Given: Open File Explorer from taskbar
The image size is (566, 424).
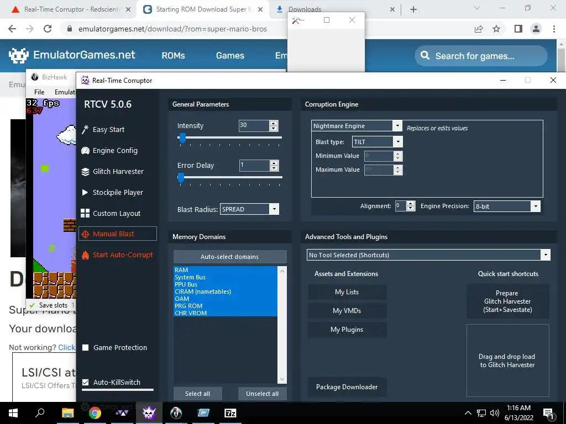Looking at the screenshot, I should [67, 413].
